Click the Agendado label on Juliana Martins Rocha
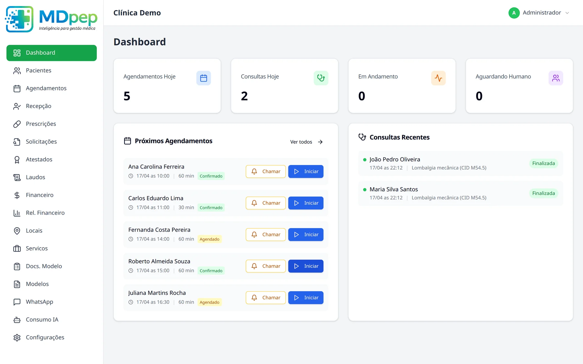 click(x=210, y=302)
